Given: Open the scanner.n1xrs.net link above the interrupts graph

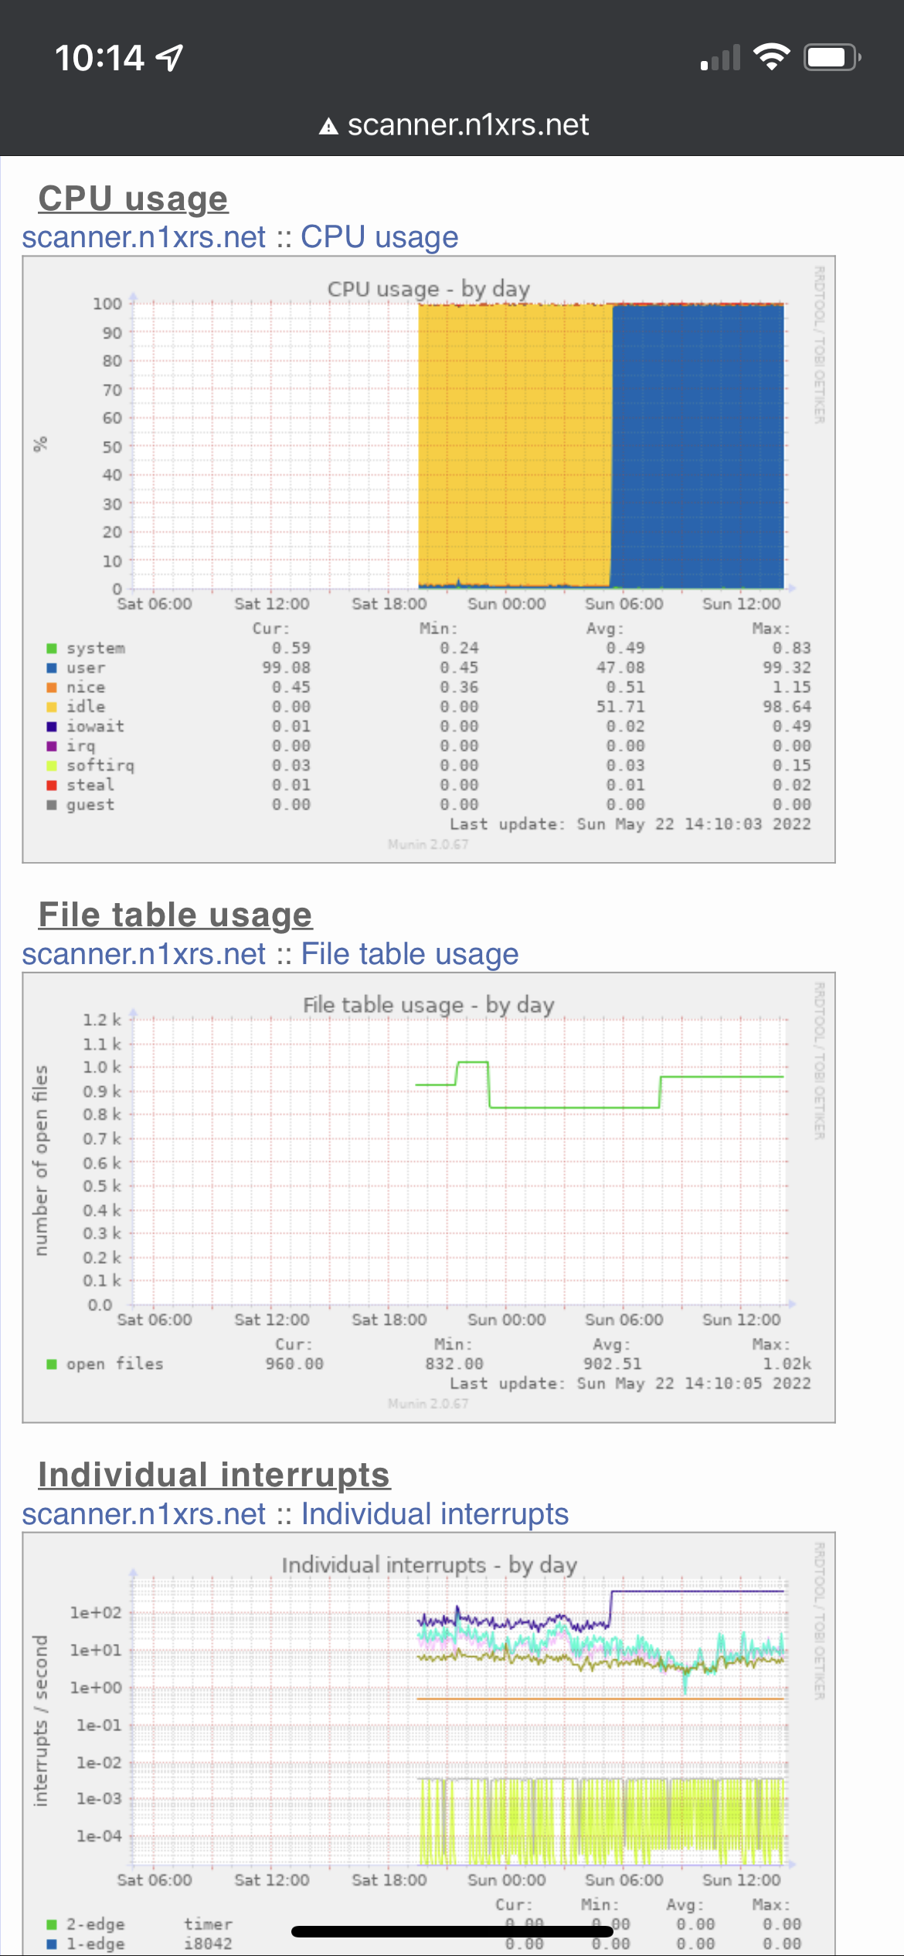Looking at the screenshot, I should 144,1514.
